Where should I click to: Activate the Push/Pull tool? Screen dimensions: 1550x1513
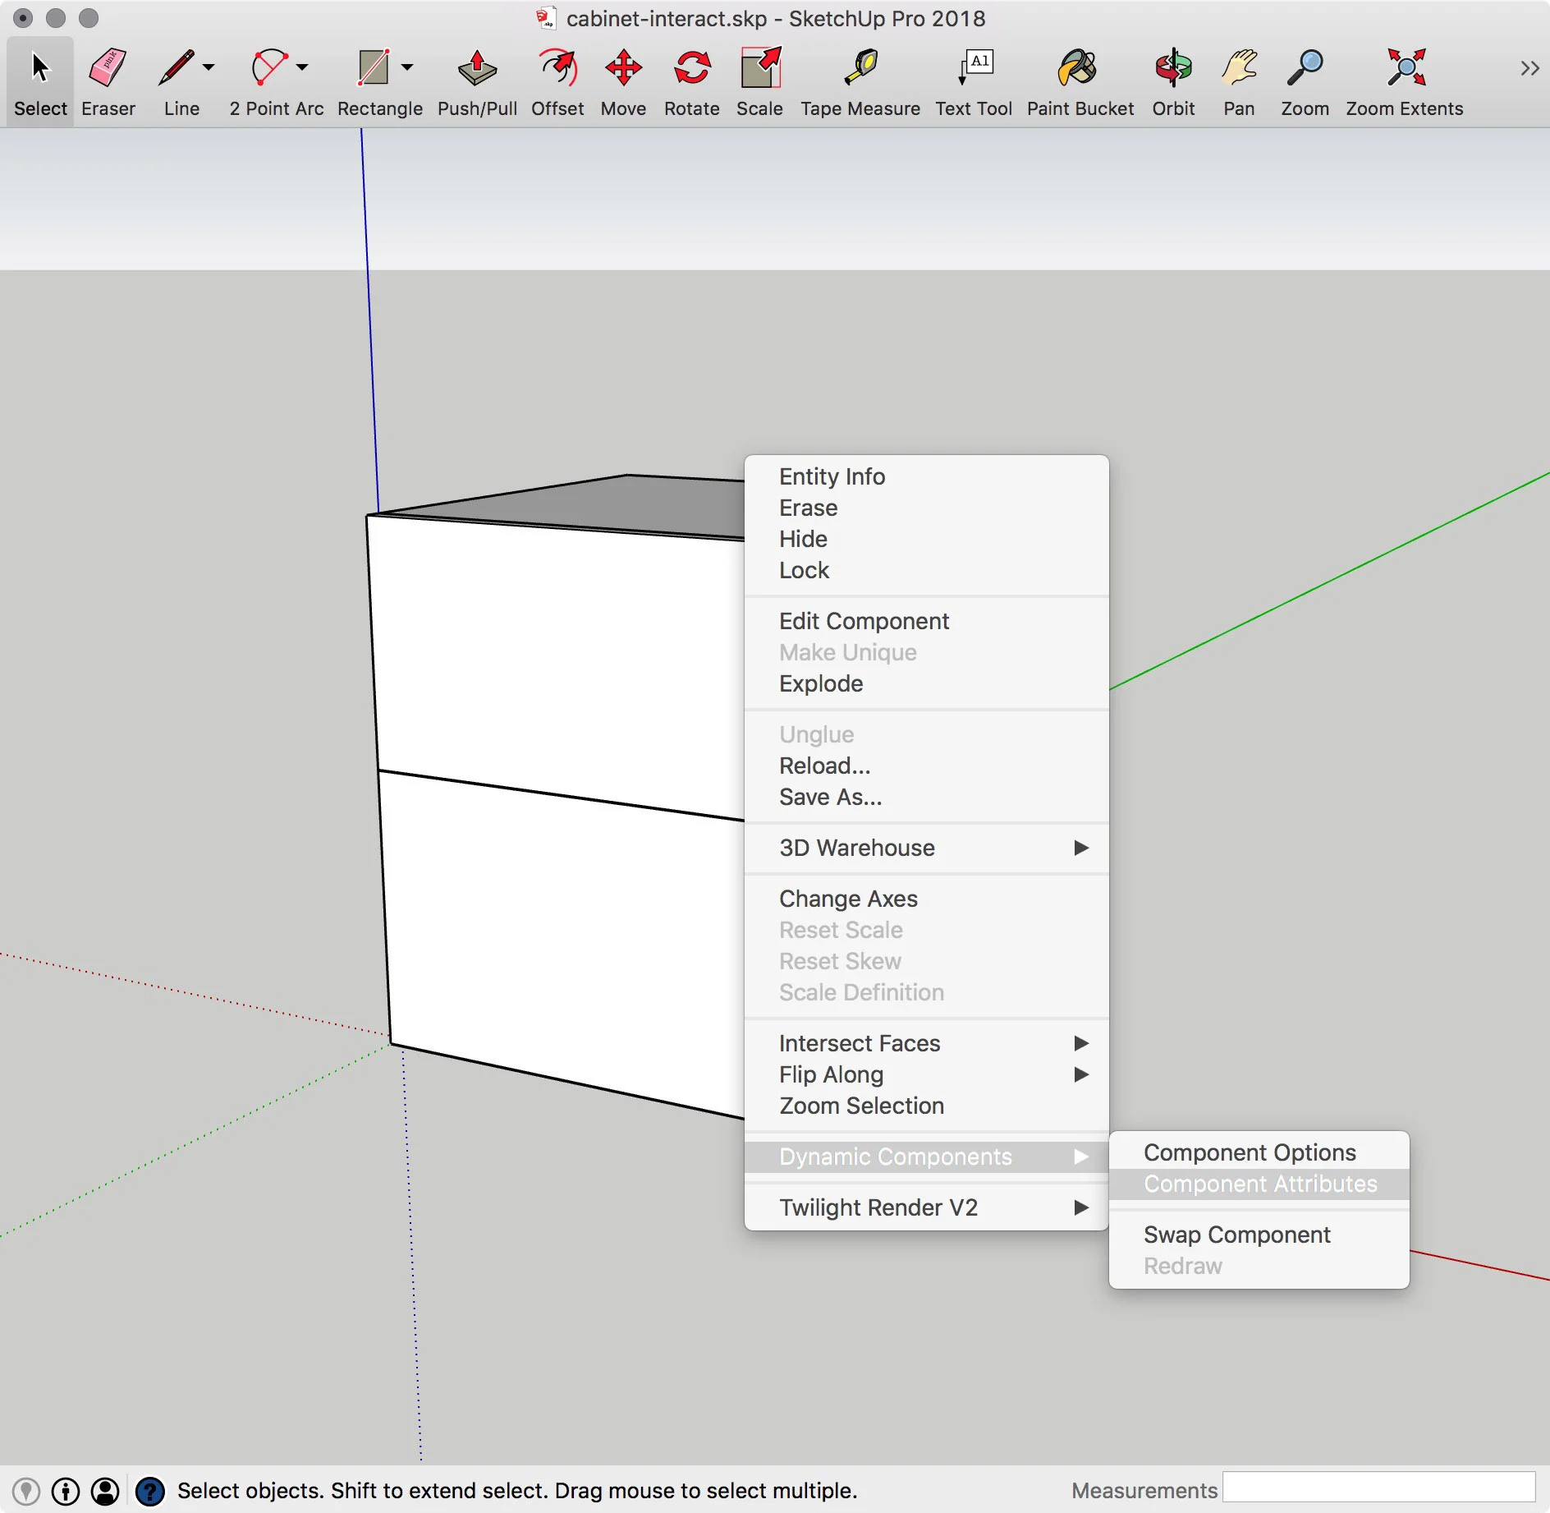[x=477, y=81]
